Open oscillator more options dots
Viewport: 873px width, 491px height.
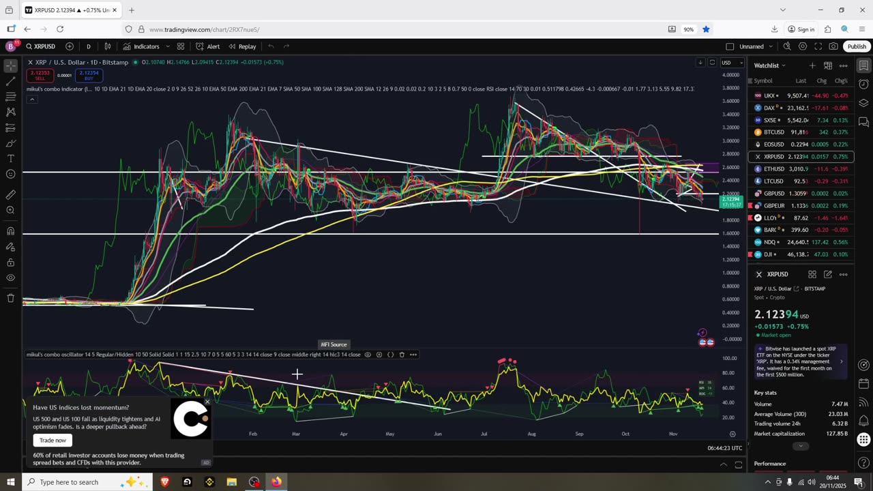click(413, 355)
